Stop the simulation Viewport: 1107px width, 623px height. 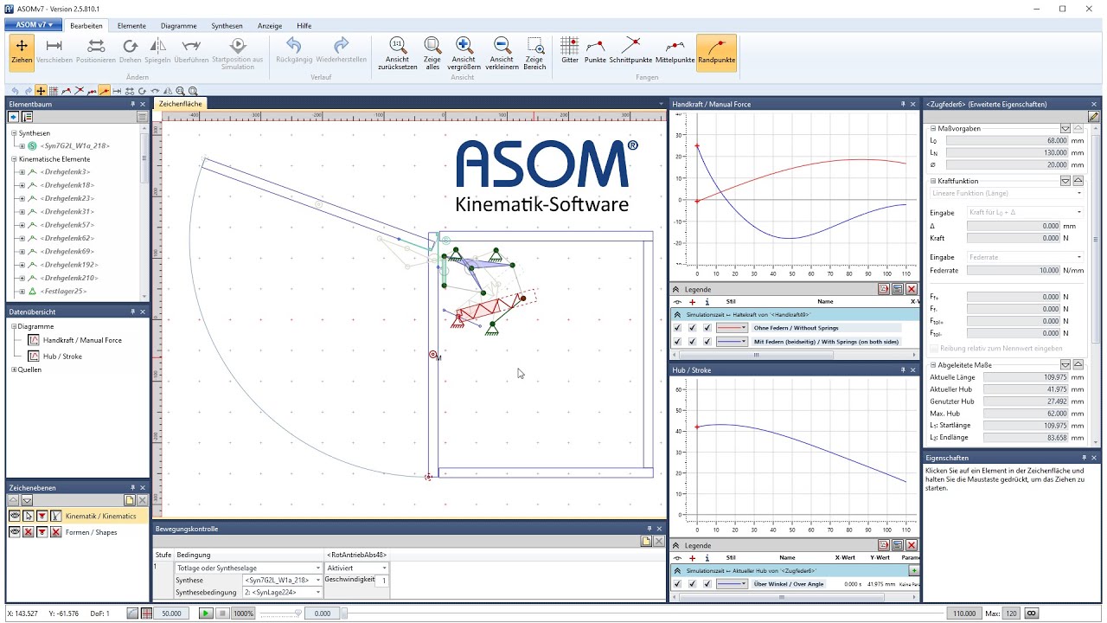click(x=222, y=613)
